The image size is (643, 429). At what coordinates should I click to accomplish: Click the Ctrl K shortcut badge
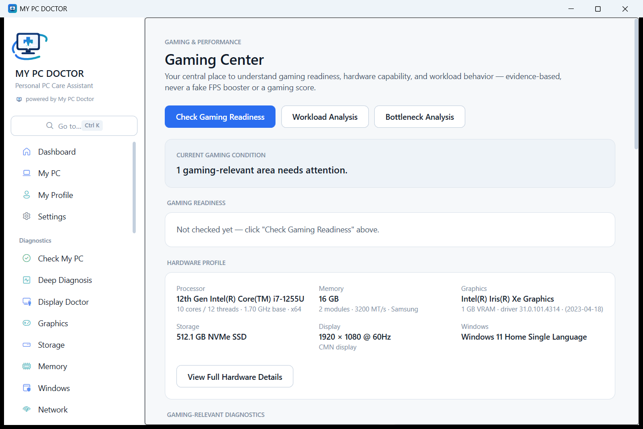(x=92, y=126)
